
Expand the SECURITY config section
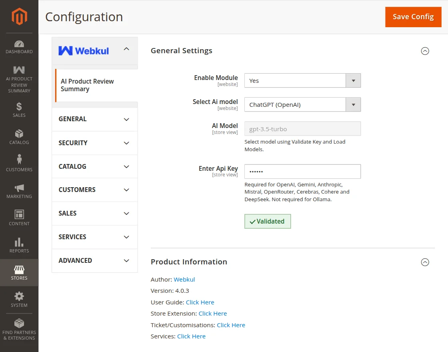94,143
